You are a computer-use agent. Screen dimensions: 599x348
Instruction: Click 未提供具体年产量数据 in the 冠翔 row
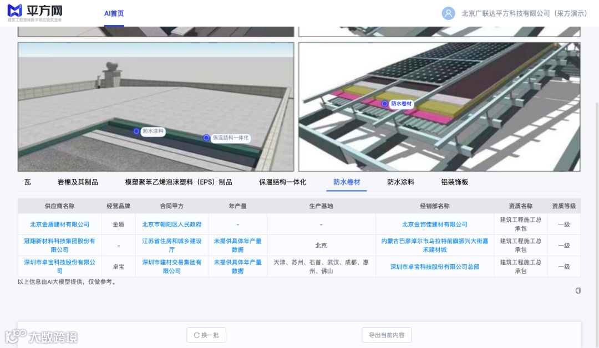[237, 245]
